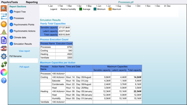The height and width of the screenshot is (105, 187).
Task: Click the Total capacity value 80515,5kW
Action: tap(64, 35)
